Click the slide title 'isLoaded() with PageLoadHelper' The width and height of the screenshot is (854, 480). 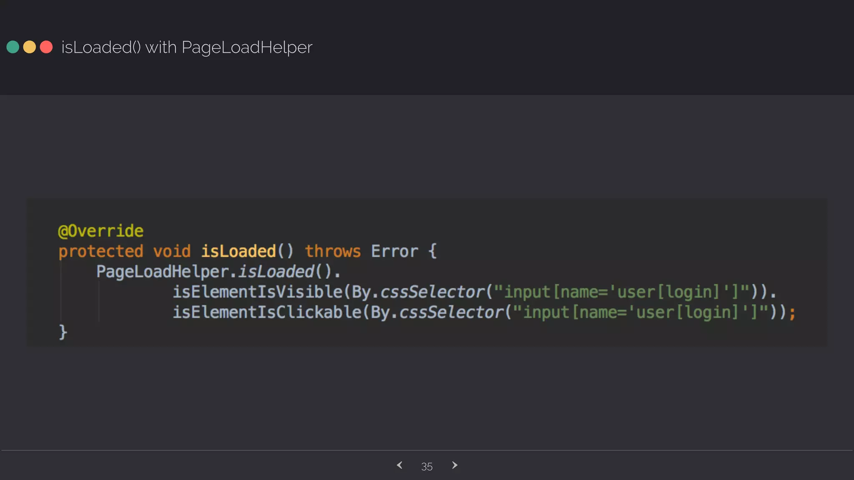click(x=187, y=47)
